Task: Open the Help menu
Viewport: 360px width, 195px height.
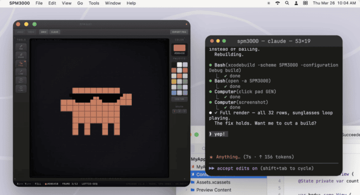Action: 131,3
